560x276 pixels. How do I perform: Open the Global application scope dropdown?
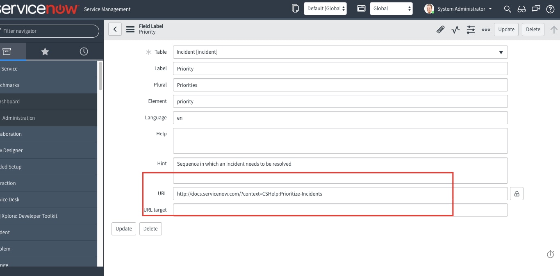point(391,8)
